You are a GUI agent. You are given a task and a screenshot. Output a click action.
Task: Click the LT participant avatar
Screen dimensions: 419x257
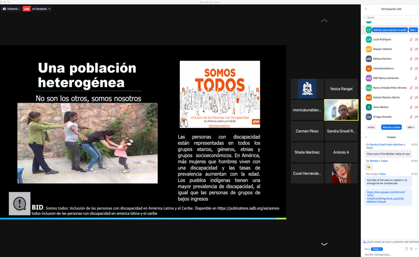(x=368, y=30)
